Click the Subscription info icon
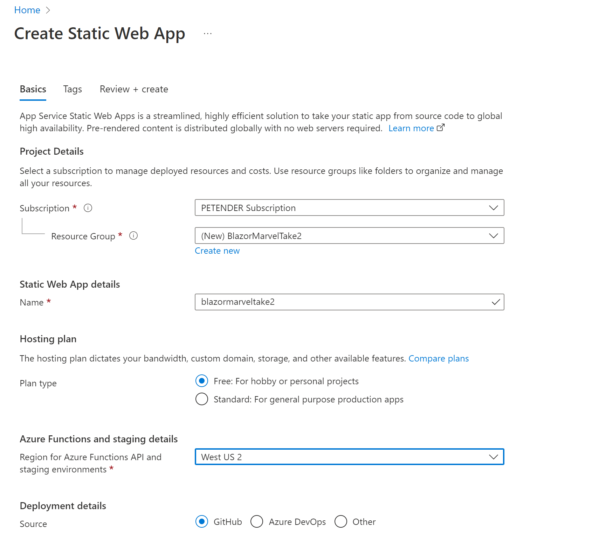Viewport: 599px width, 534px height. [x=88, y=208]
